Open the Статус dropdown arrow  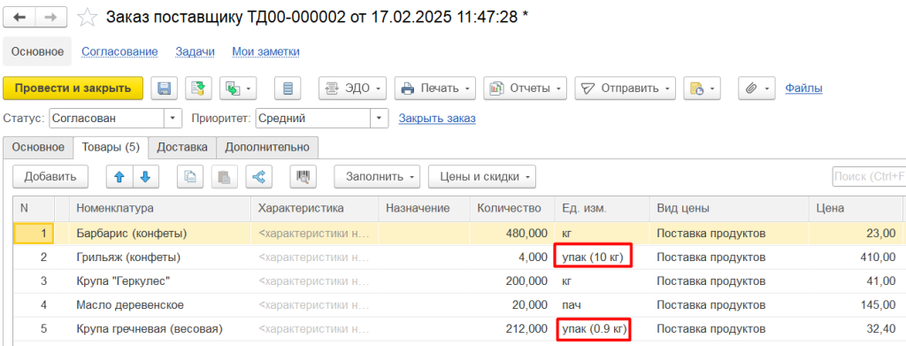(173, 119)
